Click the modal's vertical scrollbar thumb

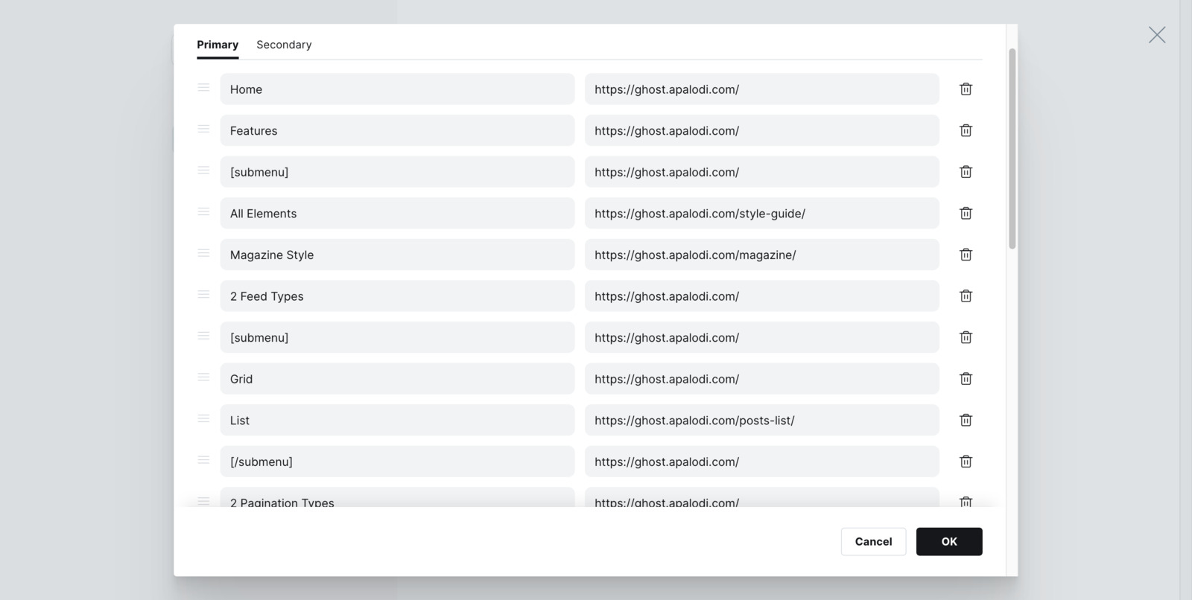[x=1012, y=149]
